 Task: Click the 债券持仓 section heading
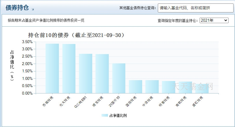pos(17,8)
